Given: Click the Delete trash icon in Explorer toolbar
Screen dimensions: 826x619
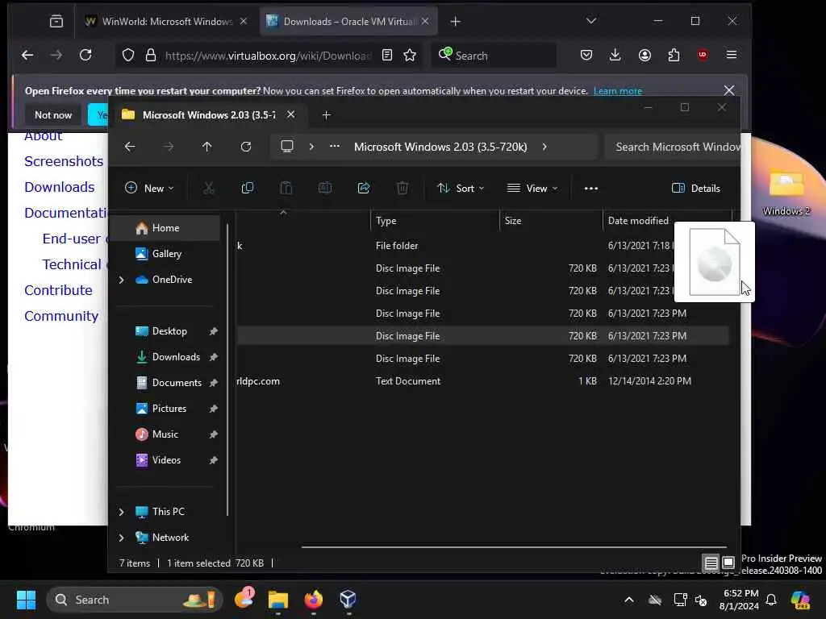Looking at the screenshot, I should (403, 188).
